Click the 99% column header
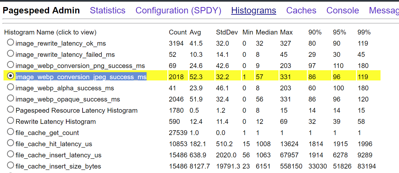This screenshot has width=399, height=173. pos(364,32)
